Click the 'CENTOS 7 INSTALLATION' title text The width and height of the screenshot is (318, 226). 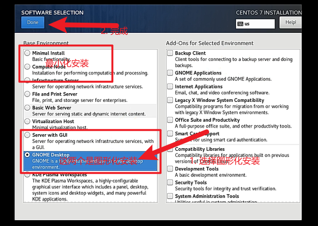click(x=269, y=13)
